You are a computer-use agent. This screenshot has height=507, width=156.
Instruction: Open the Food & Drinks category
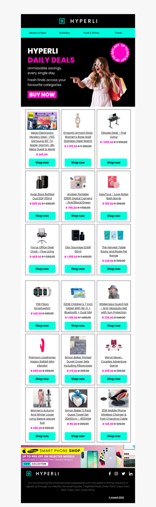[x=91, y=33]
